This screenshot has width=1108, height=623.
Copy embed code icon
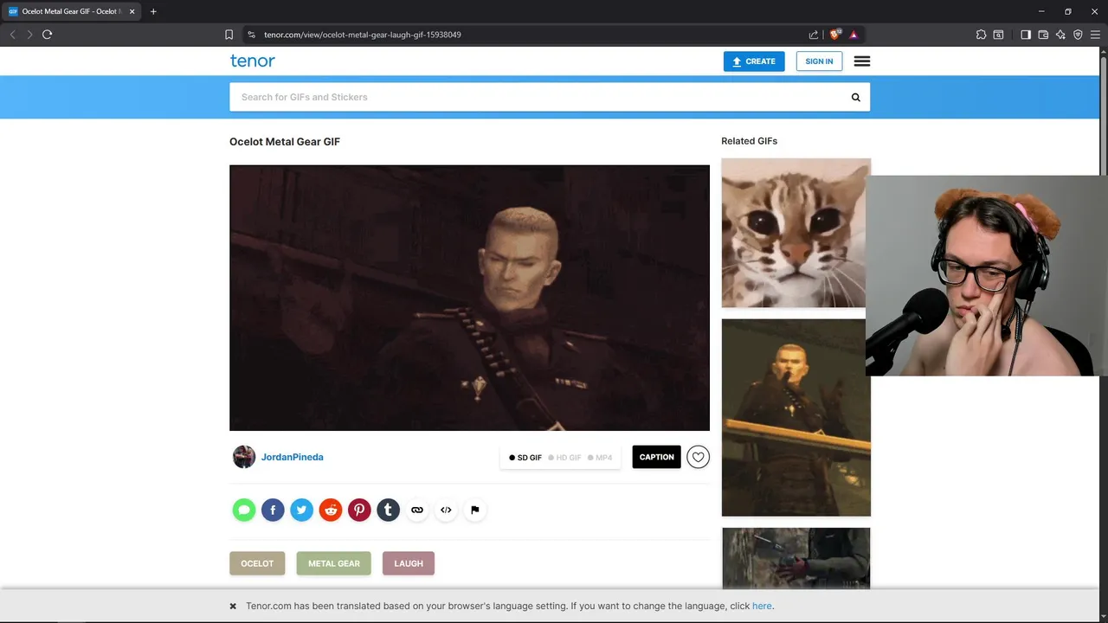click(446, 510)
